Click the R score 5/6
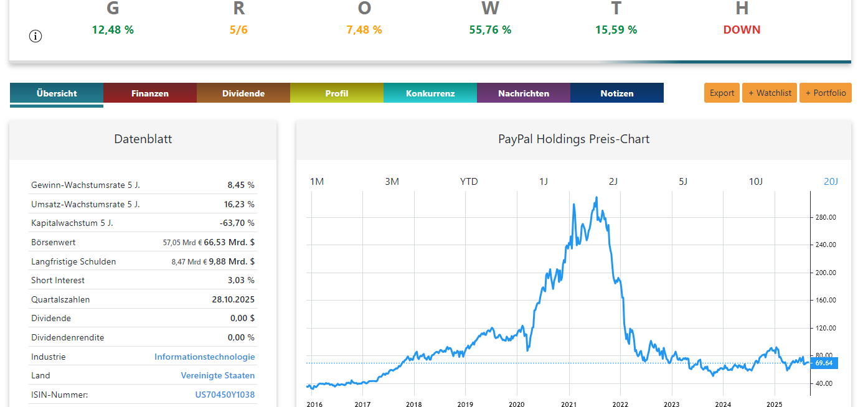This screenshot has width=863, height=407. click(238, 30)
